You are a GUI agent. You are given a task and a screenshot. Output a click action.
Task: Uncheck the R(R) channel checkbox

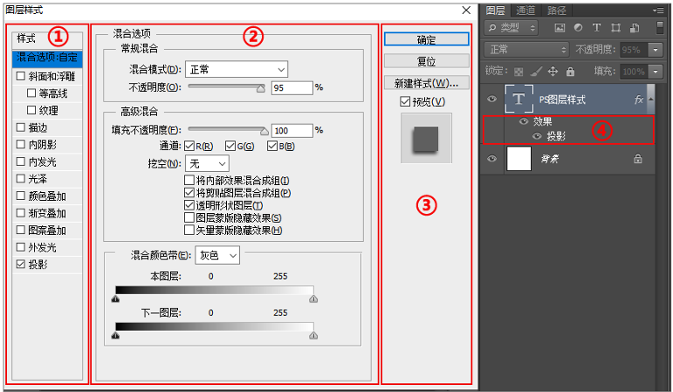189,146
